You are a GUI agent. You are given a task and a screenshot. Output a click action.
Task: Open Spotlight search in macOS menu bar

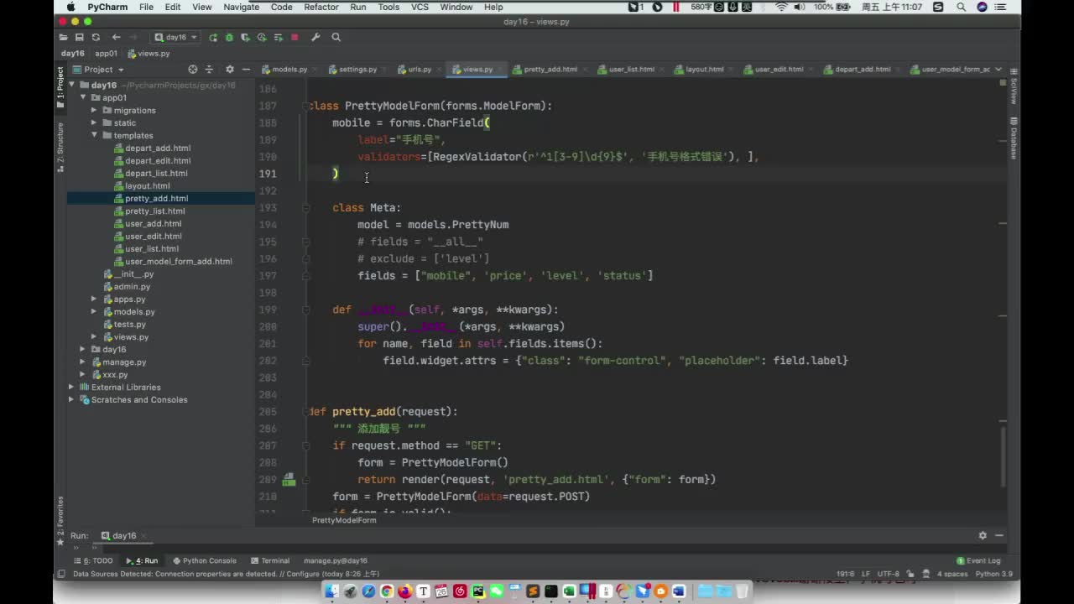click(x=961, y=7)
